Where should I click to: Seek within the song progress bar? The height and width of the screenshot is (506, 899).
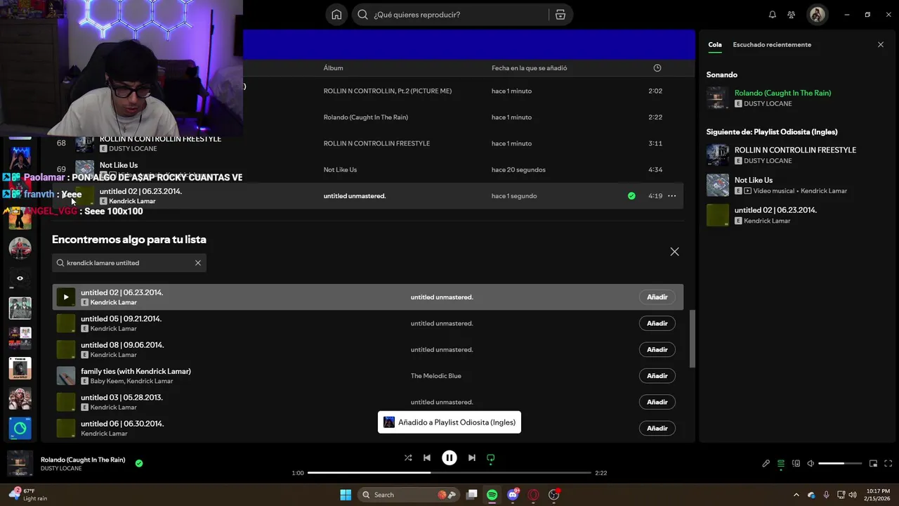pos(449,473)
